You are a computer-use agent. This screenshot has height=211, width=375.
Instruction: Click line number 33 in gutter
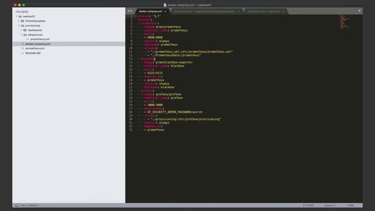(x=131, y=130)
